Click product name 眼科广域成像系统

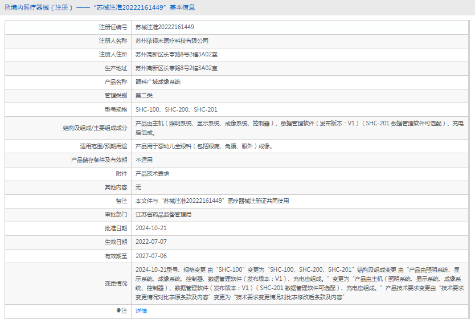tap(158, 82)
